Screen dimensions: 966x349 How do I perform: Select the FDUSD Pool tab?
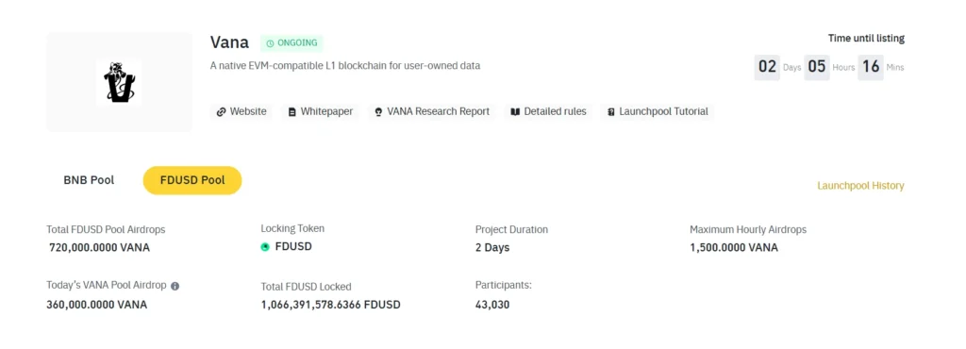192,180
